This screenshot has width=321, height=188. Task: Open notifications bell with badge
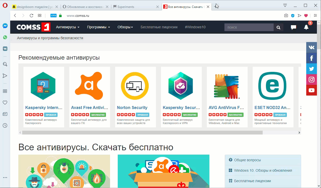pyautogui.click(x=306, y=27)
